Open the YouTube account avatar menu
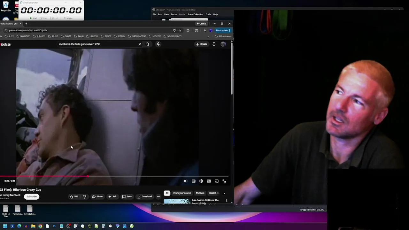Image resolution: width=409 pixels, height=230 pixels. tap(223, 44)
